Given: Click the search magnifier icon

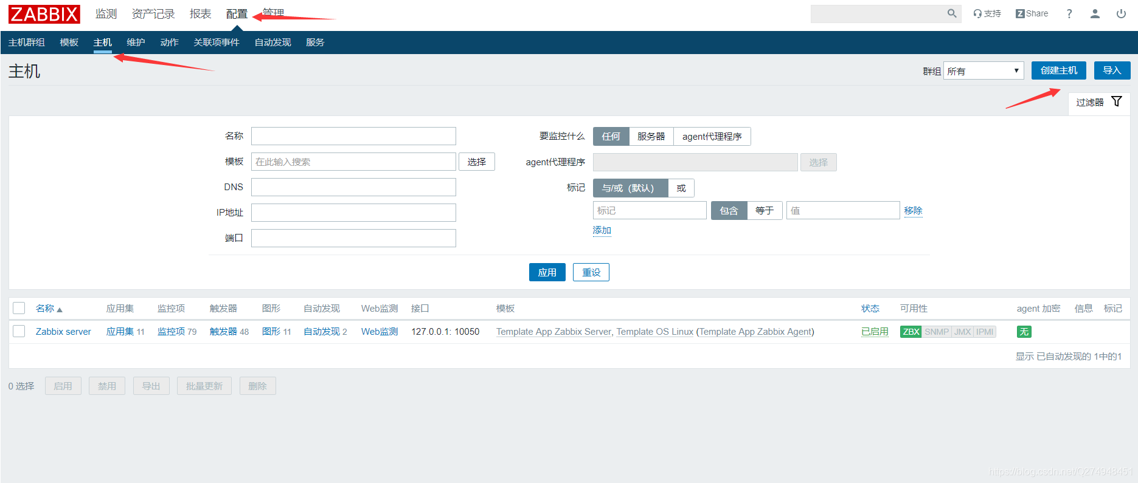Looking at the screenshot, I should [x=952, y=13].
